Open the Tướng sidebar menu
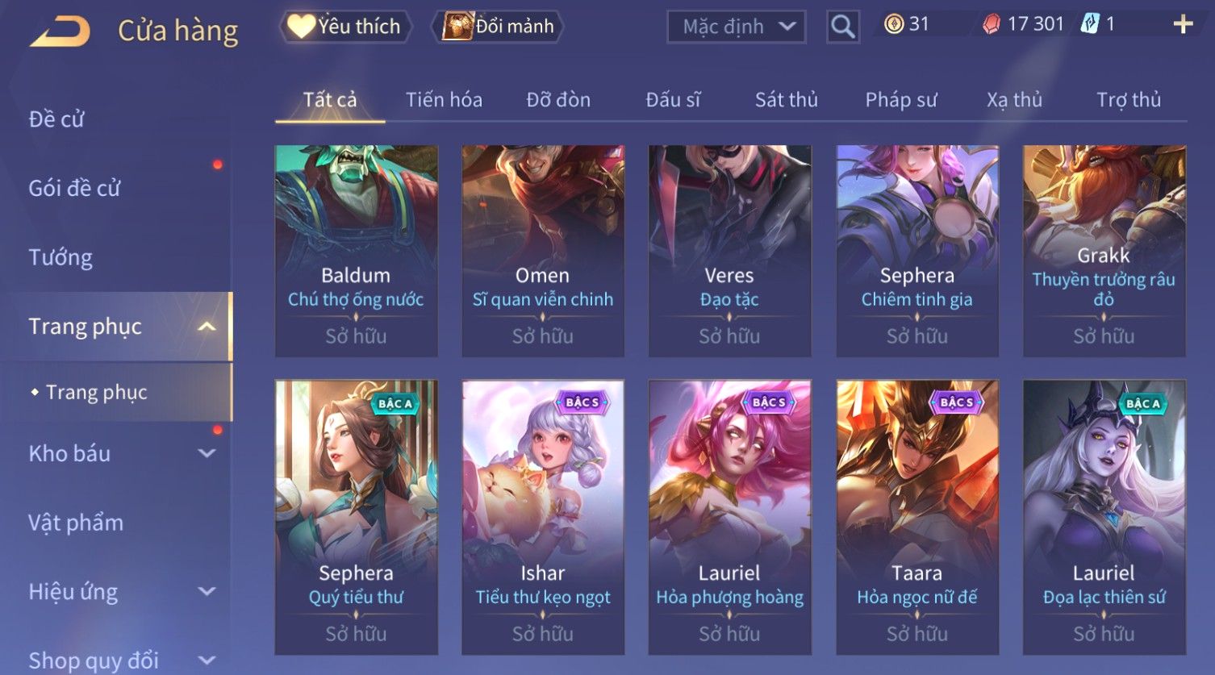Screen dimensions: 1215x675 (x=61, y=257)
